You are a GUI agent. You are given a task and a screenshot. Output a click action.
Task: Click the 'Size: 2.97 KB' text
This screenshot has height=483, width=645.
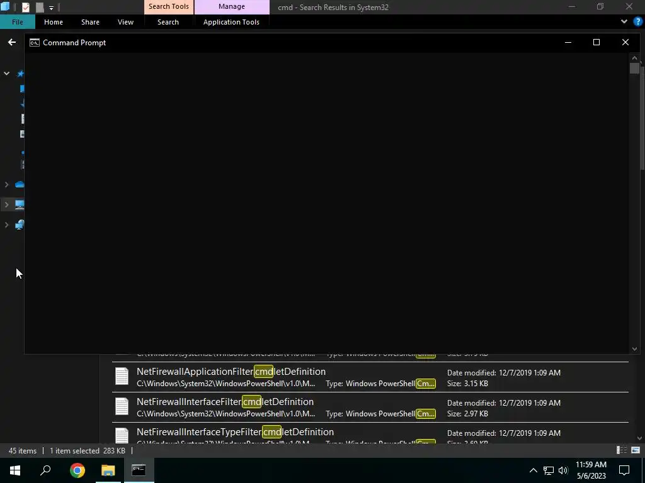pyautogui.click(x=468, y=414)
